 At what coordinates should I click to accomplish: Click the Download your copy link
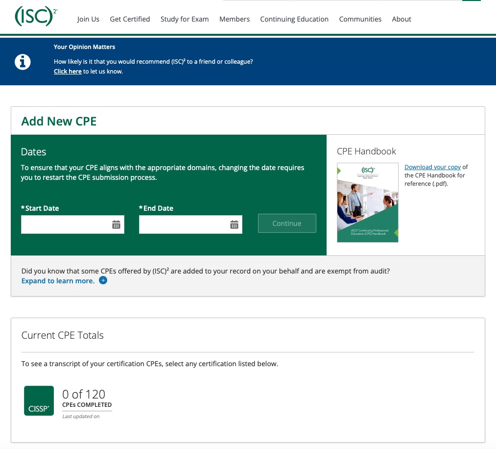pyautogui.click(x=432, y=167)
